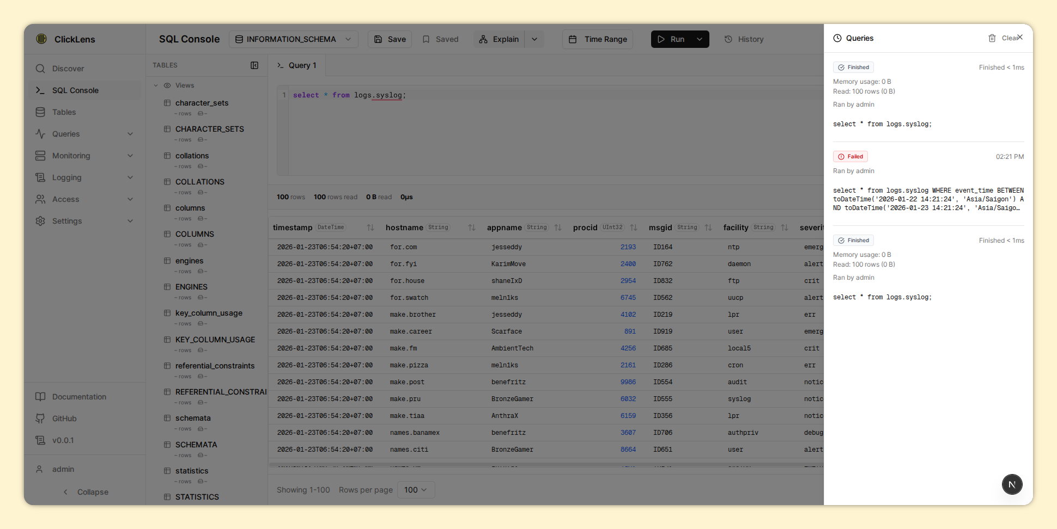Viewport: 1057px width, 529px height.
Task: Sort the procid column
Action: pyautogui.click(x=634, y=227)
